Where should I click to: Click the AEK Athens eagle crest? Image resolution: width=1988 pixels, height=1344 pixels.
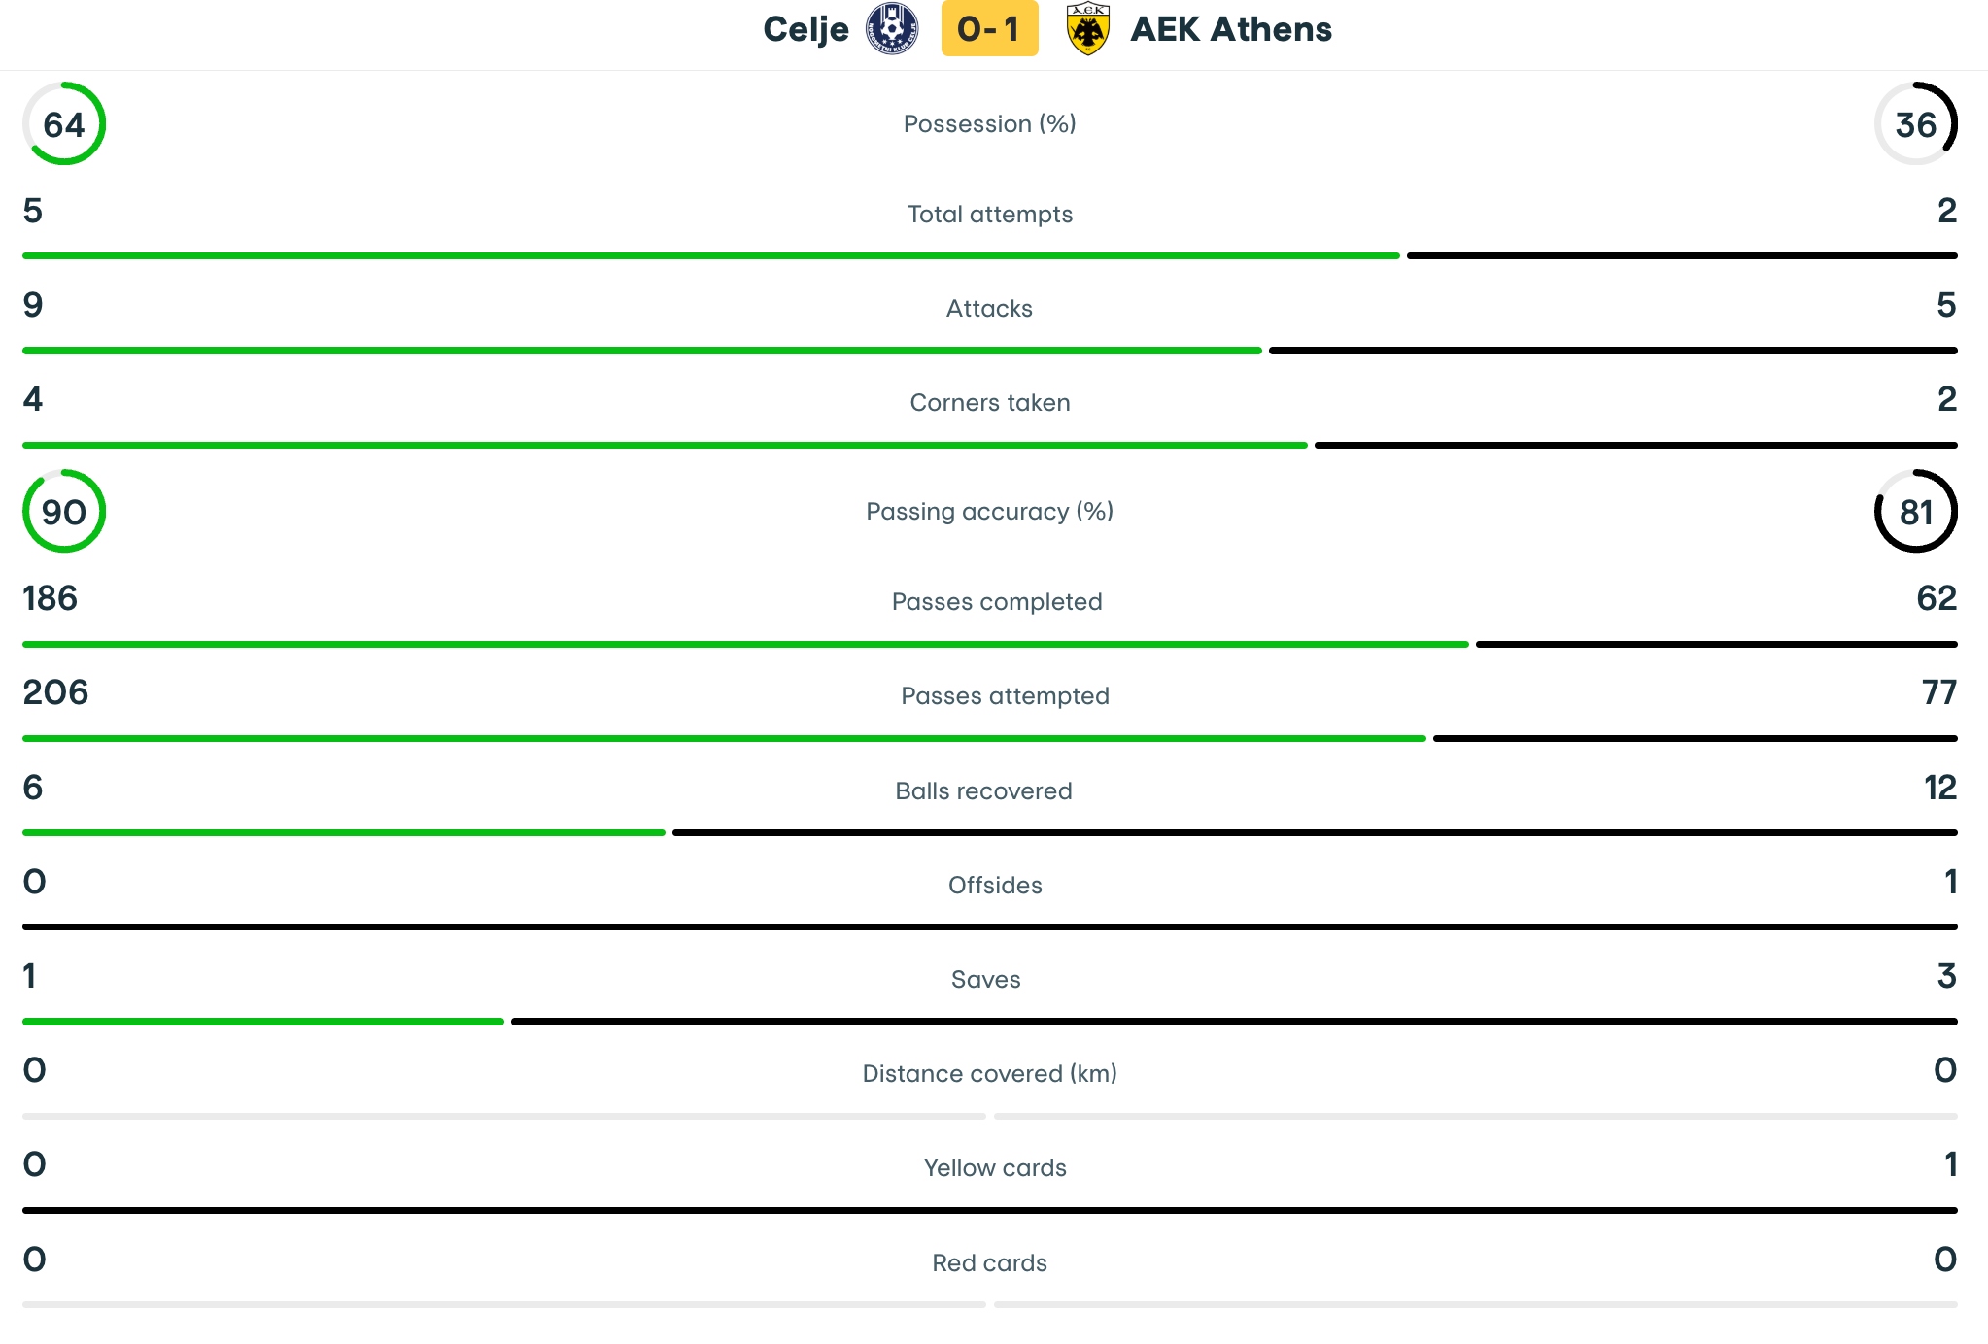(x=1087, y=29)
